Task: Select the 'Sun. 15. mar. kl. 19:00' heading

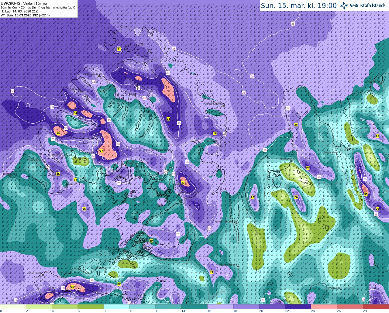Action: 299,5
